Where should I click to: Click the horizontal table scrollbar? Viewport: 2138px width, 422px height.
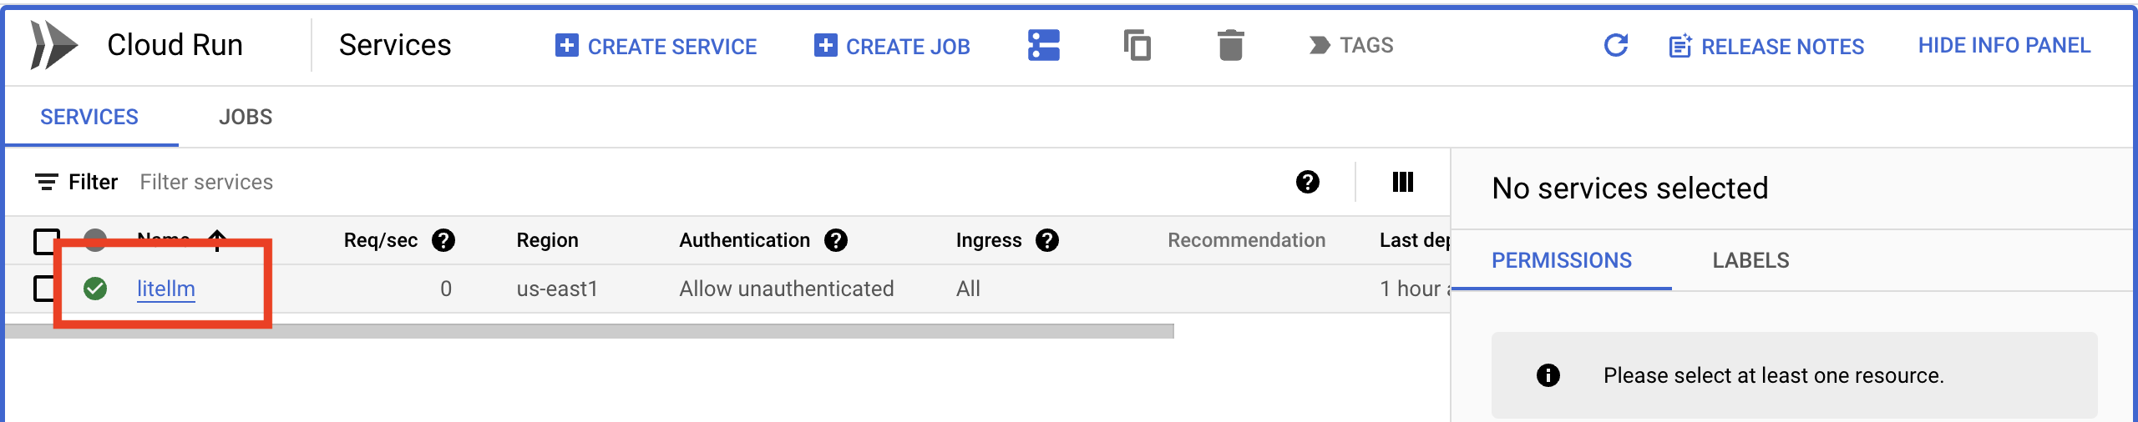pyautogui.click(x=585, y=331)
